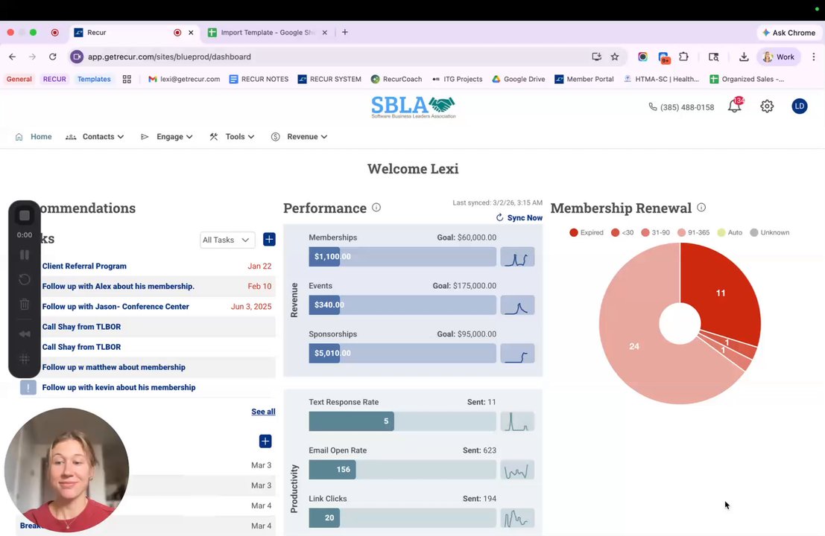
Task: Expand the Revenue menu
Action: pos(300,137)
